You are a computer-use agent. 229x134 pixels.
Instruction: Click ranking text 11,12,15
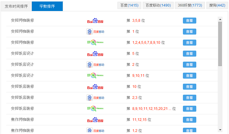139,120
